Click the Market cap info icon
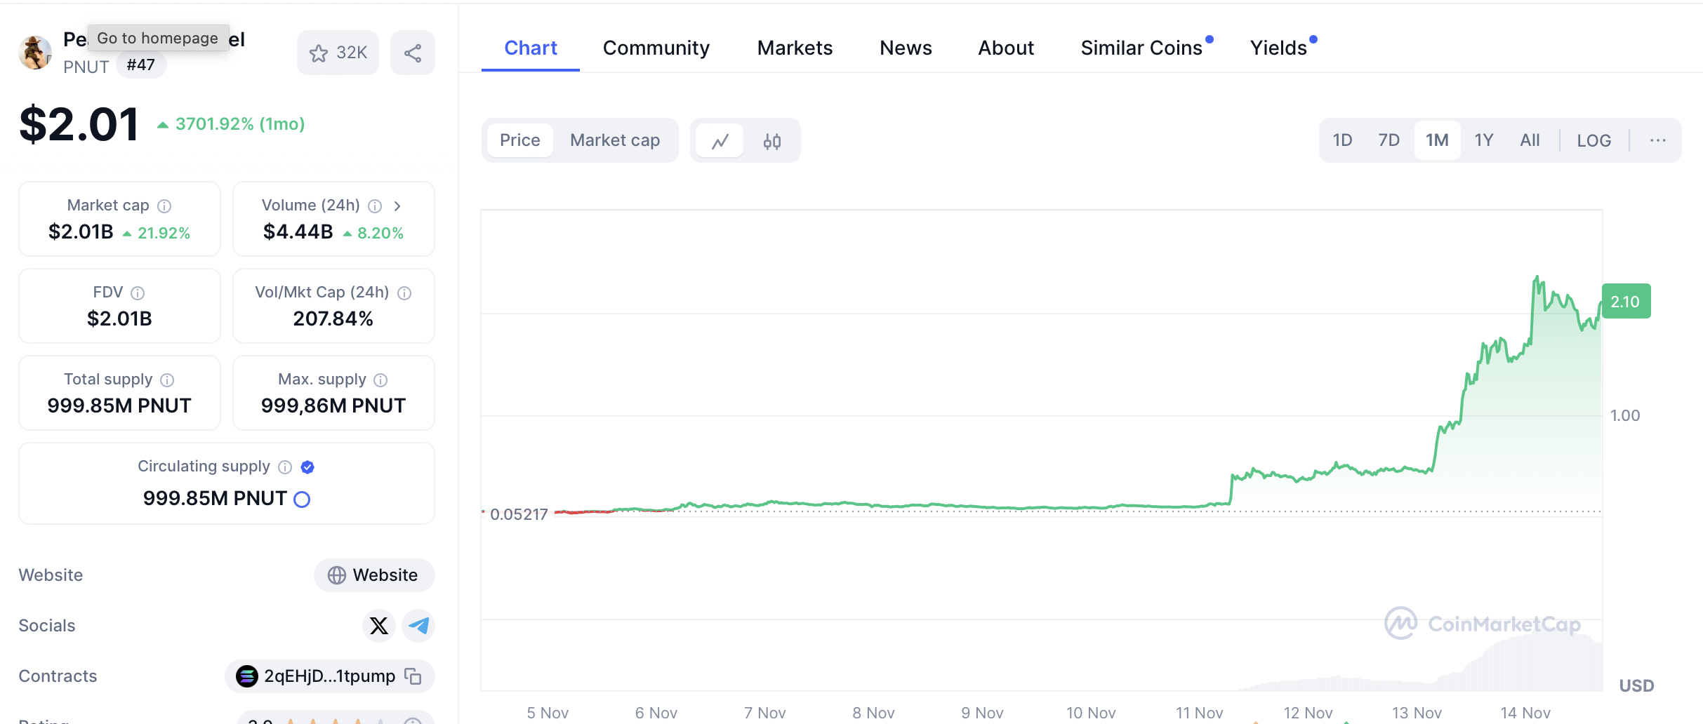1703x724 pixels. click(164, 206)
